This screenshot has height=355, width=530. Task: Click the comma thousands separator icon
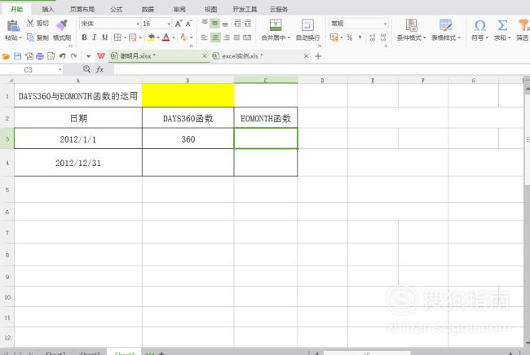coord(360,37)
